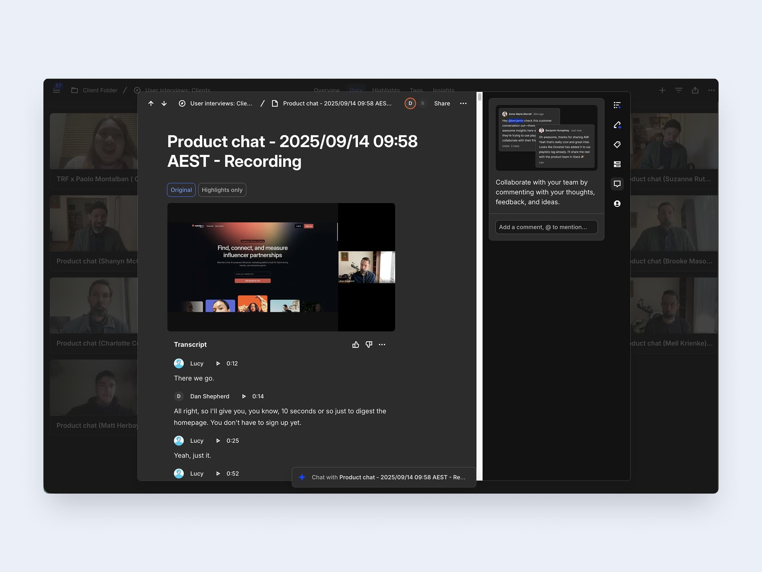Open Product chat (Shanyn Mc... card
Image resolution: width=762 pixels, height=572 pixels.
[x=94, y=233]
